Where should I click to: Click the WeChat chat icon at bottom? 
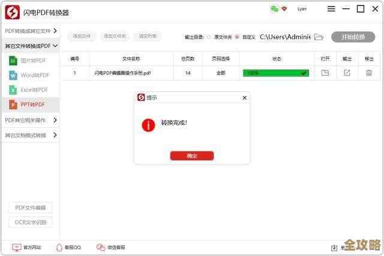(101, 248)
